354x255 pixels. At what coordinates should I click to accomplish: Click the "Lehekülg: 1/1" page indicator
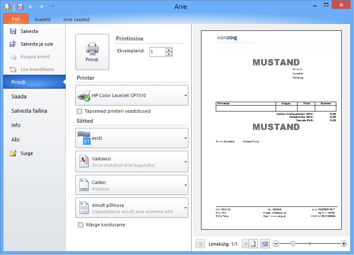pos(223,244)
